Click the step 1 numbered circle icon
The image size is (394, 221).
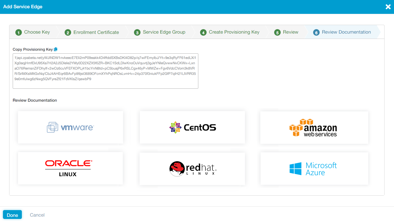pyautogui.click(x=19, y=32)
